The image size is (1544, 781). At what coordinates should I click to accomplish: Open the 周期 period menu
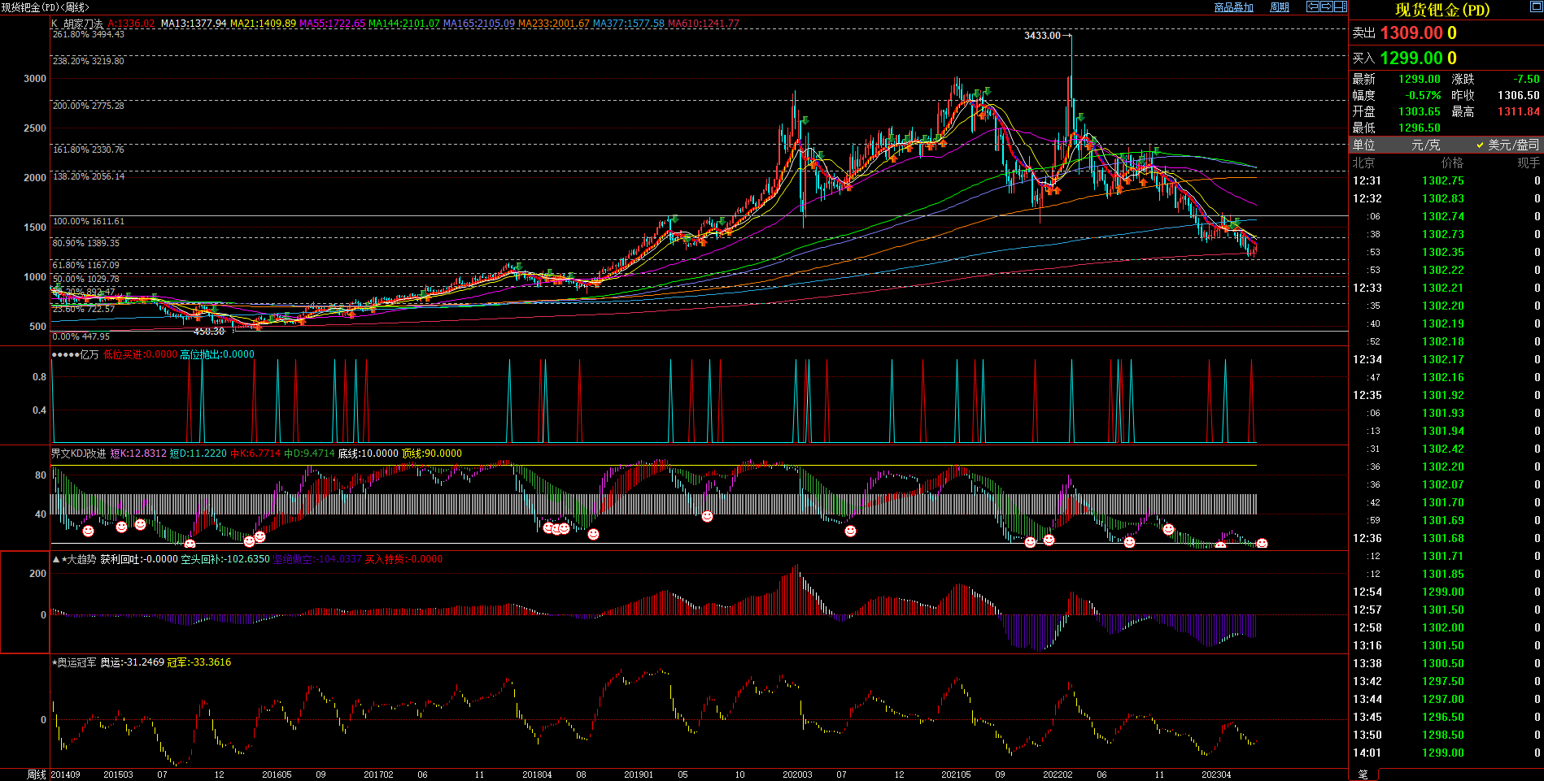click(x=1280, y=7)
